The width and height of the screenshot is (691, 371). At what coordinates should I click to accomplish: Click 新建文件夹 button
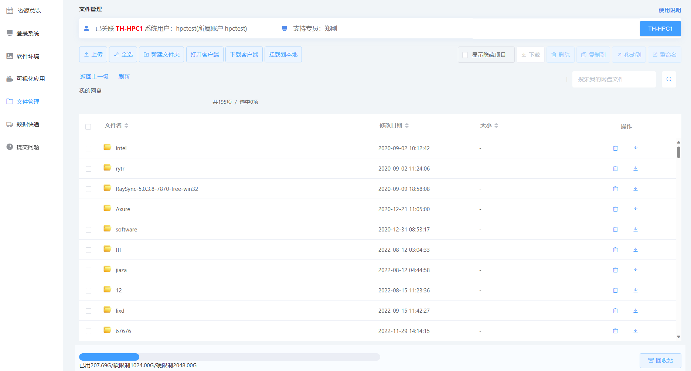tap(161, 55)
